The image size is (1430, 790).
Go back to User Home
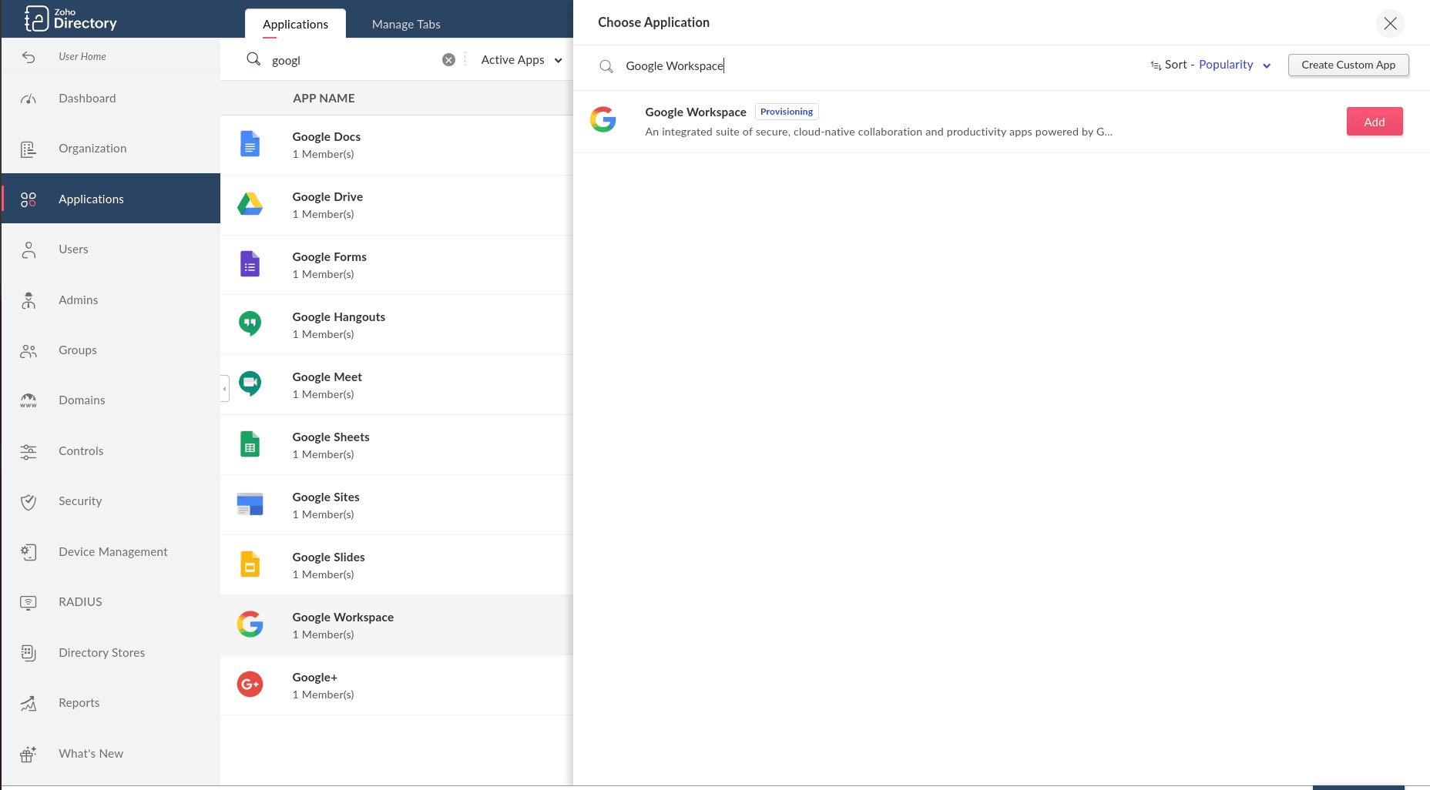82,56
